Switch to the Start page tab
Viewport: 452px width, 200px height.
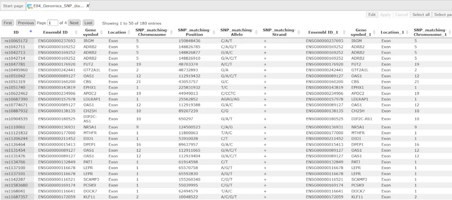click(x=12, y=6)
